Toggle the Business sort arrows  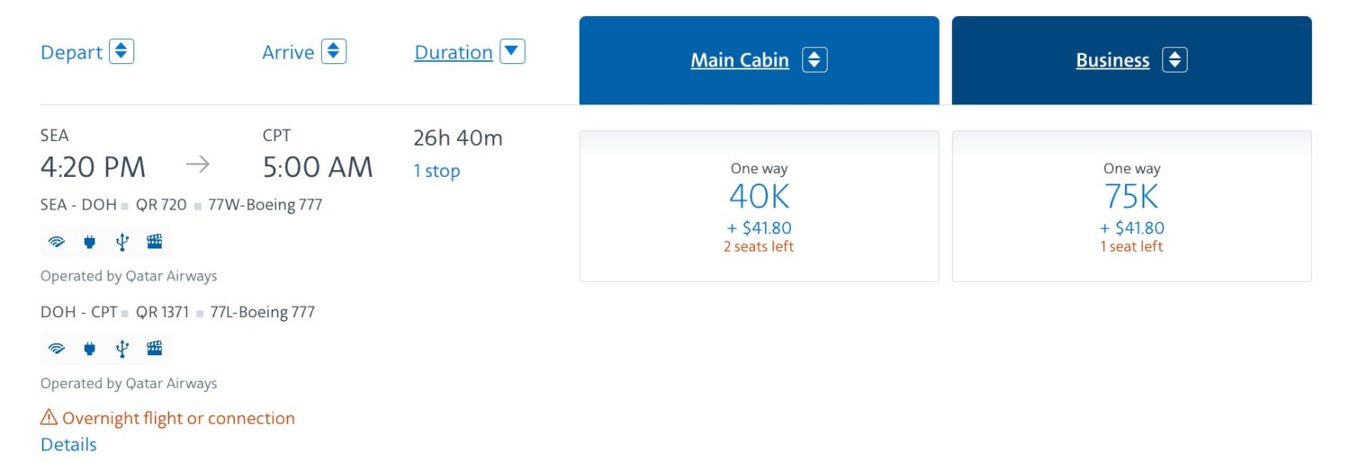(1174, 60)
